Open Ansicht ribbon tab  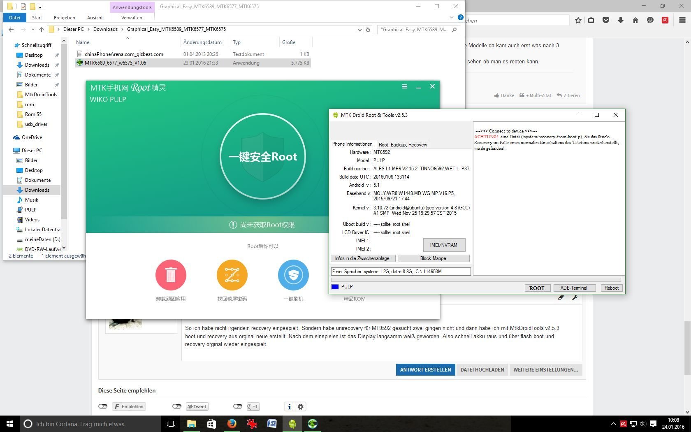tap(95, 18)
